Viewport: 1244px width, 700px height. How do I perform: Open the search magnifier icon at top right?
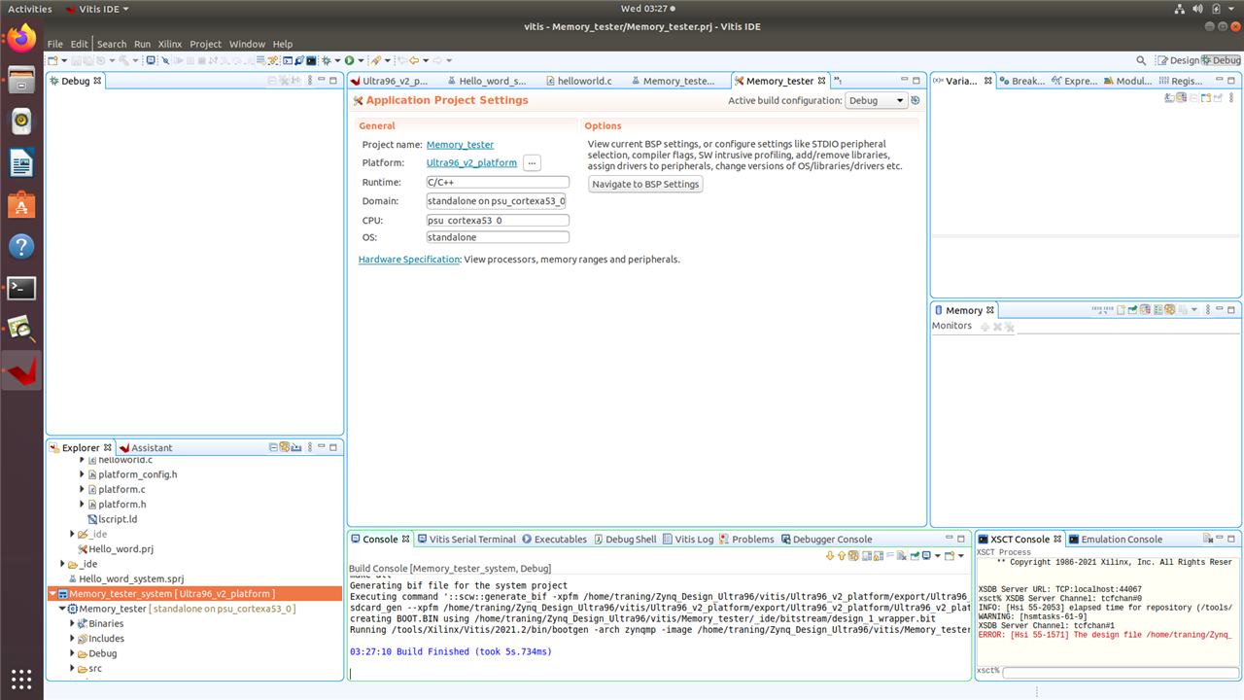(x=1141, y=60)
